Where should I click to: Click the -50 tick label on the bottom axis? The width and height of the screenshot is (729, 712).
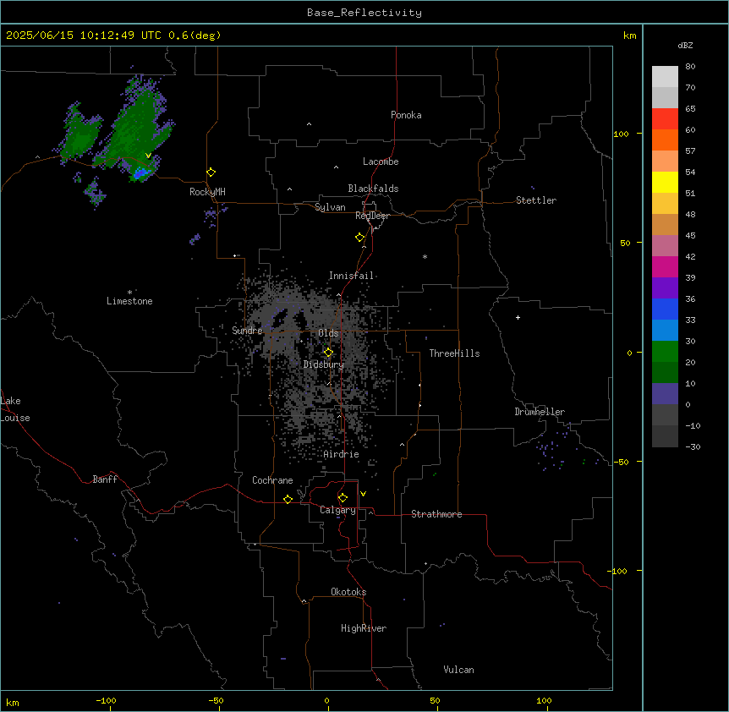(x=216, y=700)
